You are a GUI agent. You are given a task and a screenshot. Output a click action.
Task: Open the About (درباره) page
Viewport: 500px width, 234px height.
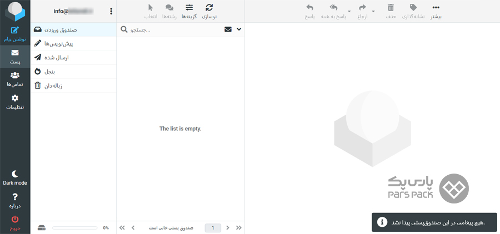point(15,201)
